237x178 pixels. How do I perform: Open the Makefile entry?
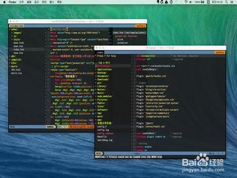point(102,136)
